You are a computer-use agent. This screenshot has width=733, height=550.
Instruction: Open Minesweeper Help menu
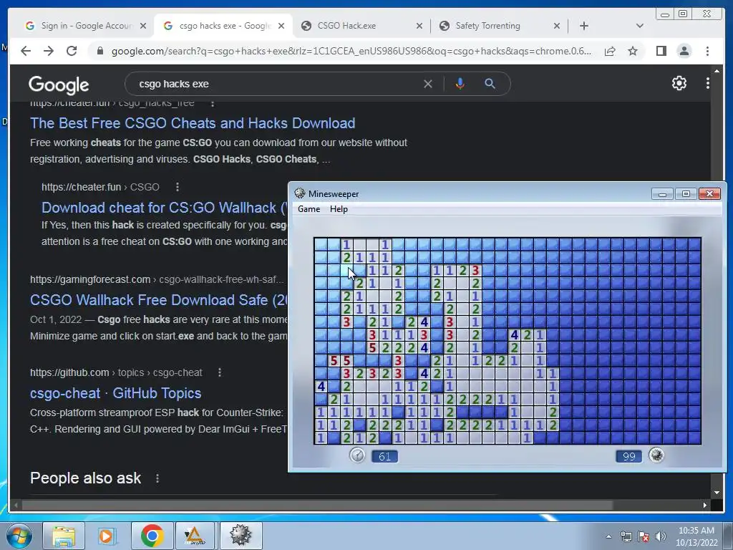[x=339, y=209]
